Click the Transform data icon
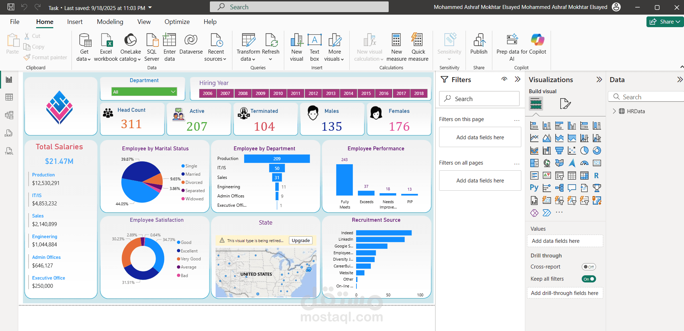 [x=248, y=40]
